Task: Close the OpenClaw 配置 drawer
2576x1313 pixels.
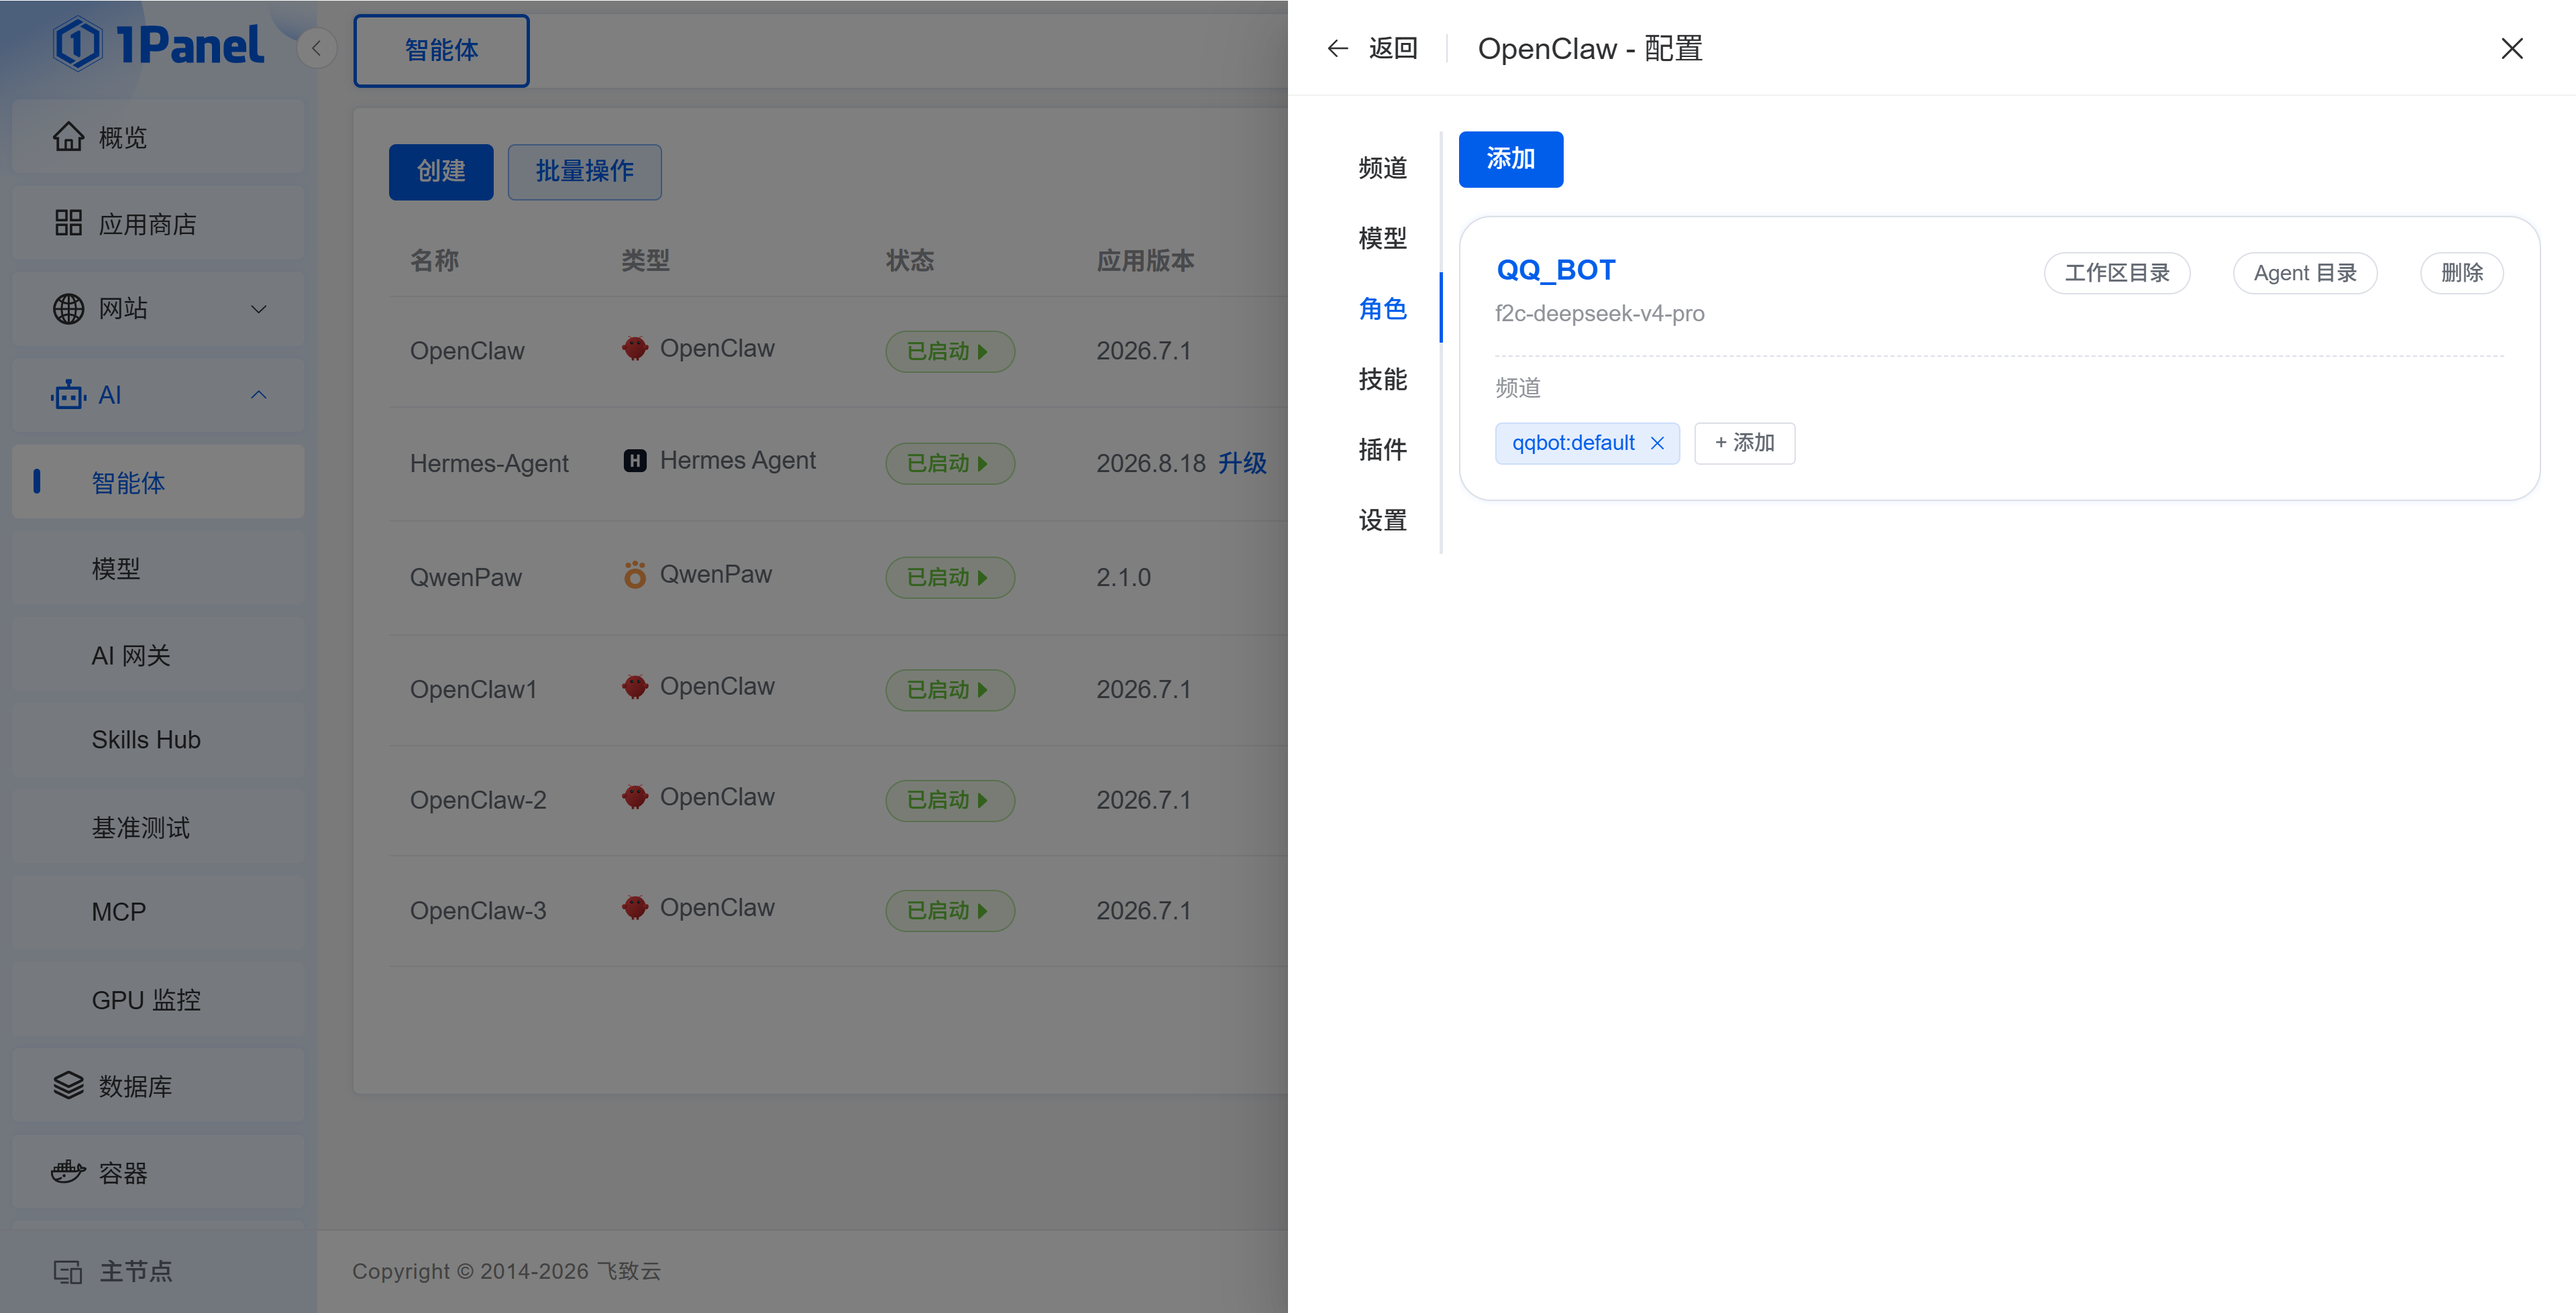Action: 2512,48
